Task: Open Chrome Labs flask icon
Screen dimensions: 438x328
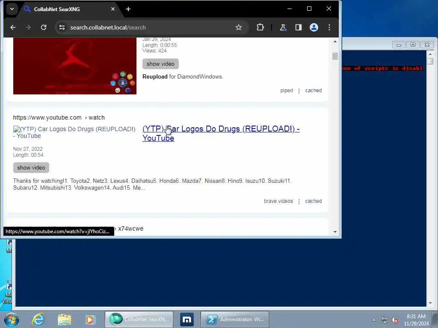Action: point(283,27)
